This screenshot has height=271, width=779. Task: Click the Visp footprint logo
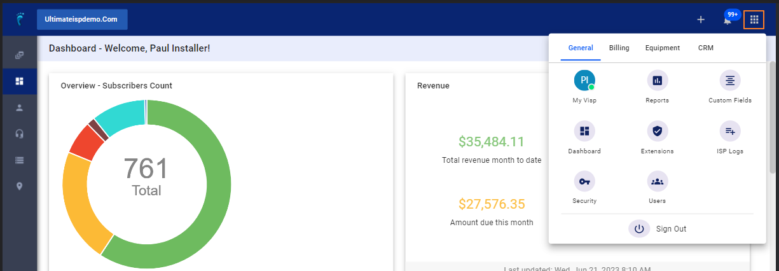(20, 19)
